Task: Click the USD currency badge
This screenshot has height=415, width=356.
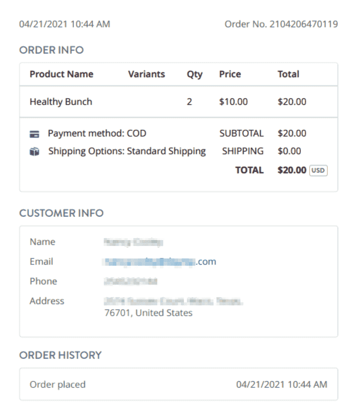Action: (x=318, y=170)
